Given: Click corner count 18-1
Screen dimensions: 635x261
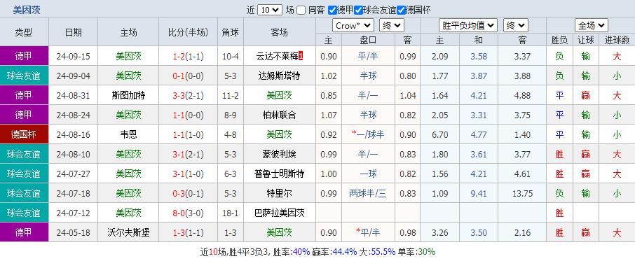Looking at the screenshot, I should (x=231, y=213).
